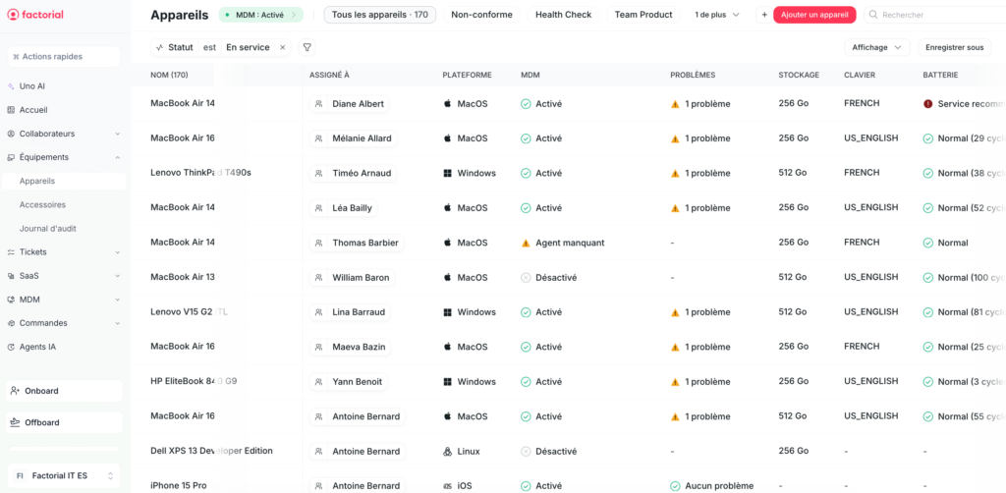The height and width of the screenshot is (493, 1006).
Task: Click the plus button beside Ajouter un appareil
Action: [764, 15]
